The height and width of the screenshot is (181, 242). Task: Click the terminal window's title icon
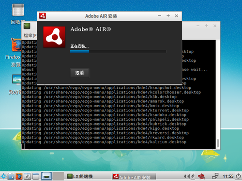[x=27, y=26]
